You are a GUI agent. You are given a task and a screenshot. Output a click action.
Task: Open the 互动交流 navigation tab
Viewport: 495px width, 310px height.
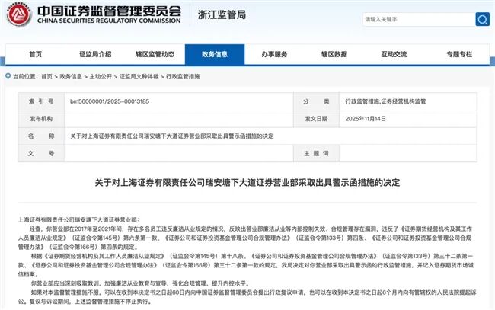[394, 54]
